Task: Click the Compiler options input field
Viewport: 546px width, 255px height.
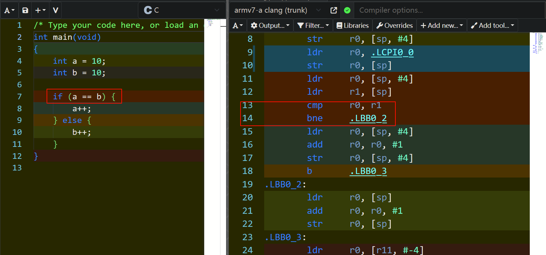Action: [448, 10]
